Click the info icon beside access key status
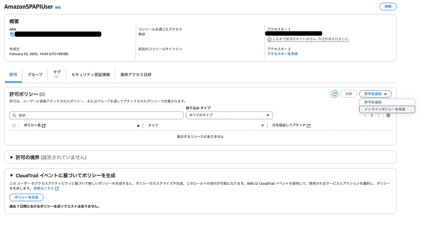This screenshot has height=234, width=441. 269,39
